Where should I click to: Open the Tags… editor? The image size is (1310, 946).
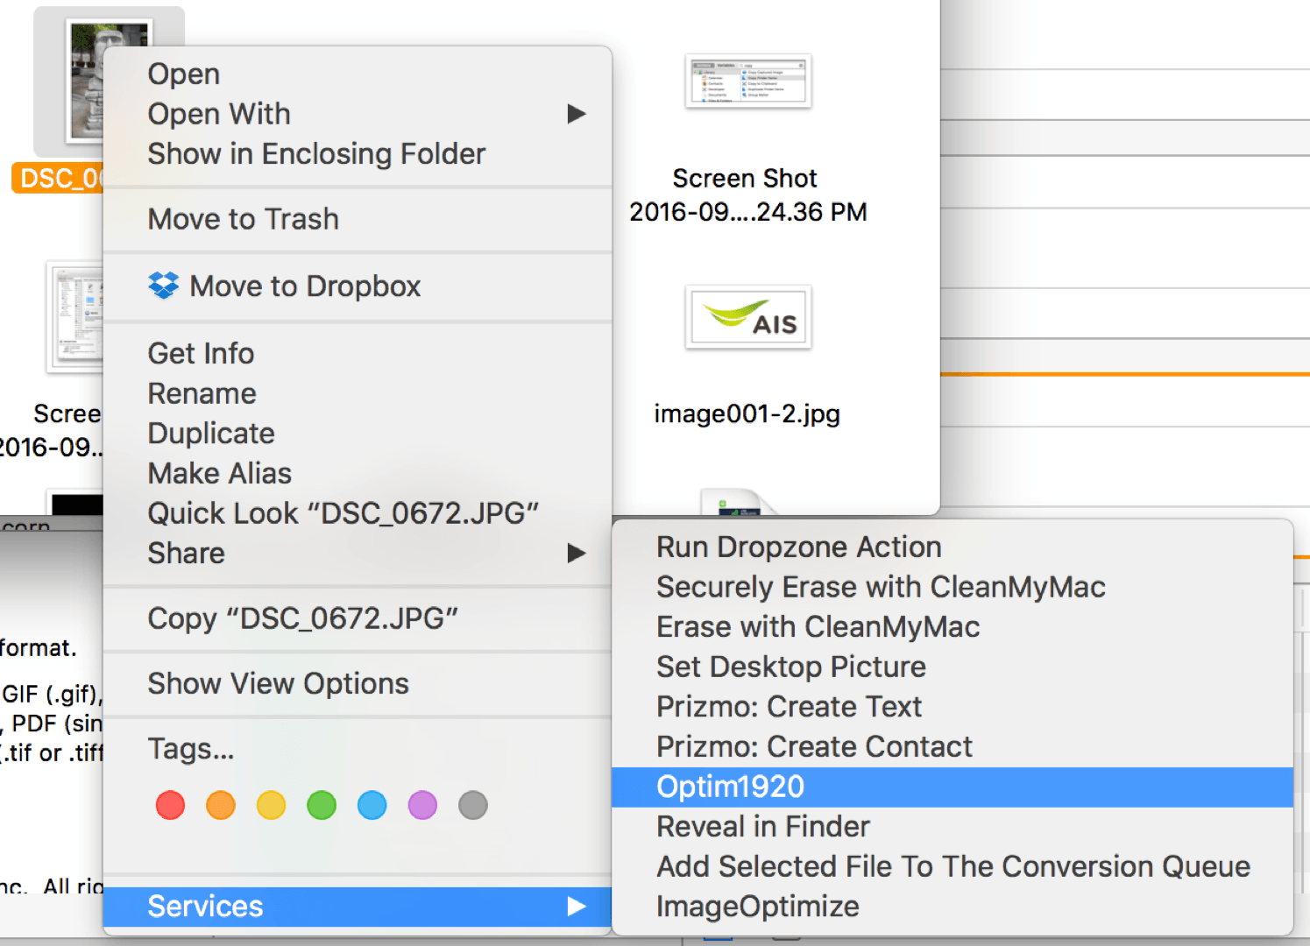point(190,749)
